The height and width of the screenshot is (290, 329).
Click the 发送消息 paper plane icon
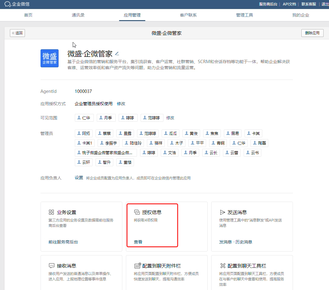[222, 212]
